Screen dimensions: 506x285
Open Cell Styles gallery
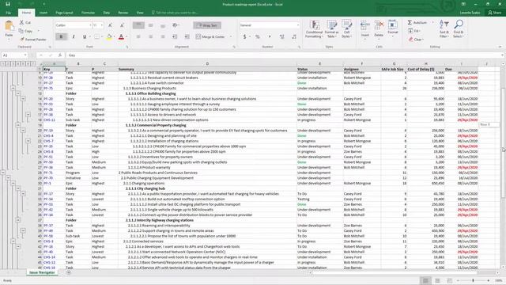click(346, 29)
